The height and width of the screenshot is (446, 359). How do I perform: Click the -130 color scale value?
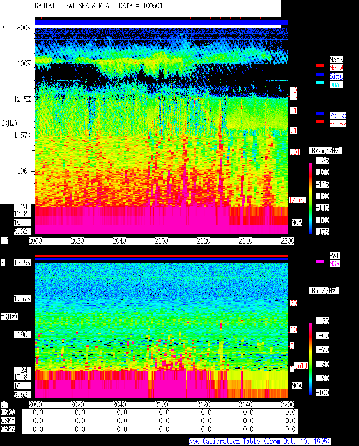click(322, 196)
